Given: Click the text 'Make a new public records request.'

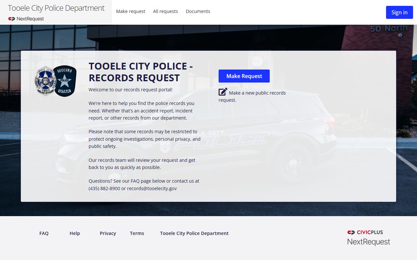Looking at the screenshot, I should [x=252, y=96].
